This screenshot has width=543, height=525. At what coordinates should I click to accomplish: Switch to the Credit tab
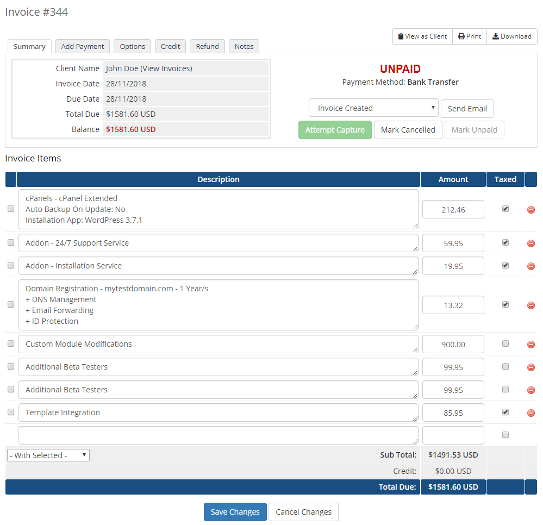170,46
